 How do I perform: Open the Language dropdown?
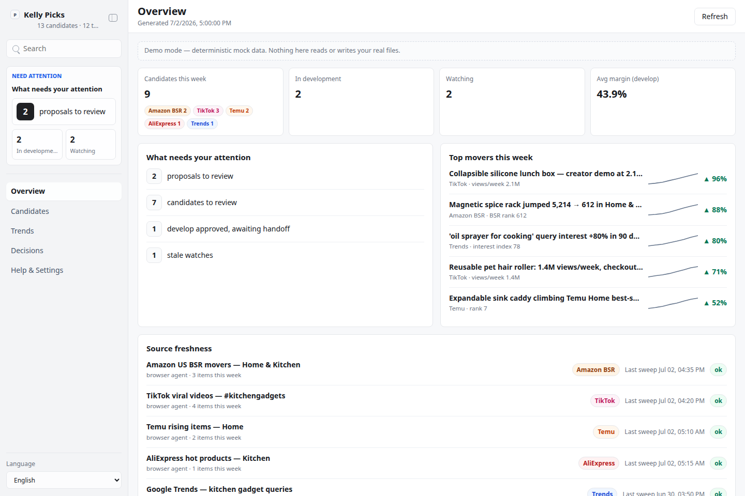point(64,480)
